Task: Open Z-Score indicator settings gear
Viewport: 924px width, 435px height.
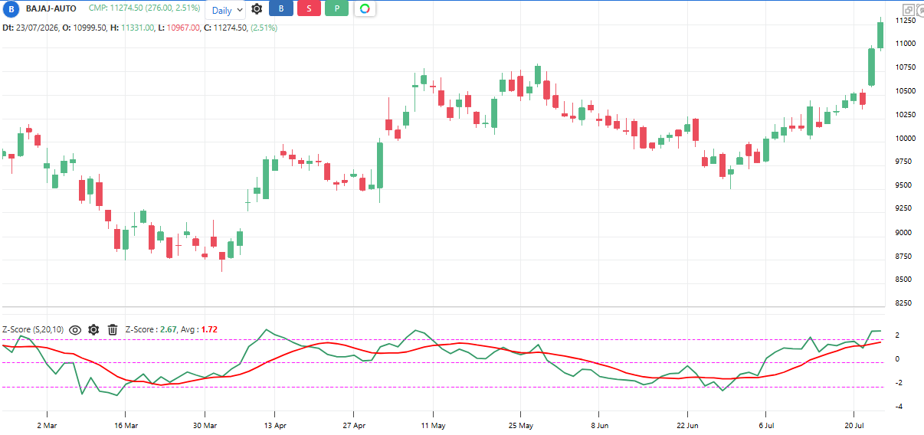Action: [x=93, y=330]
